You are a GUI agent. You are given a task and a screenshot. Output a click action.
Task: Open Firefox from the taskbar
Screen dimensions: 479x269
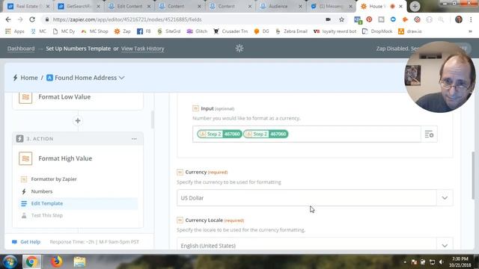[x=56, y=262]
